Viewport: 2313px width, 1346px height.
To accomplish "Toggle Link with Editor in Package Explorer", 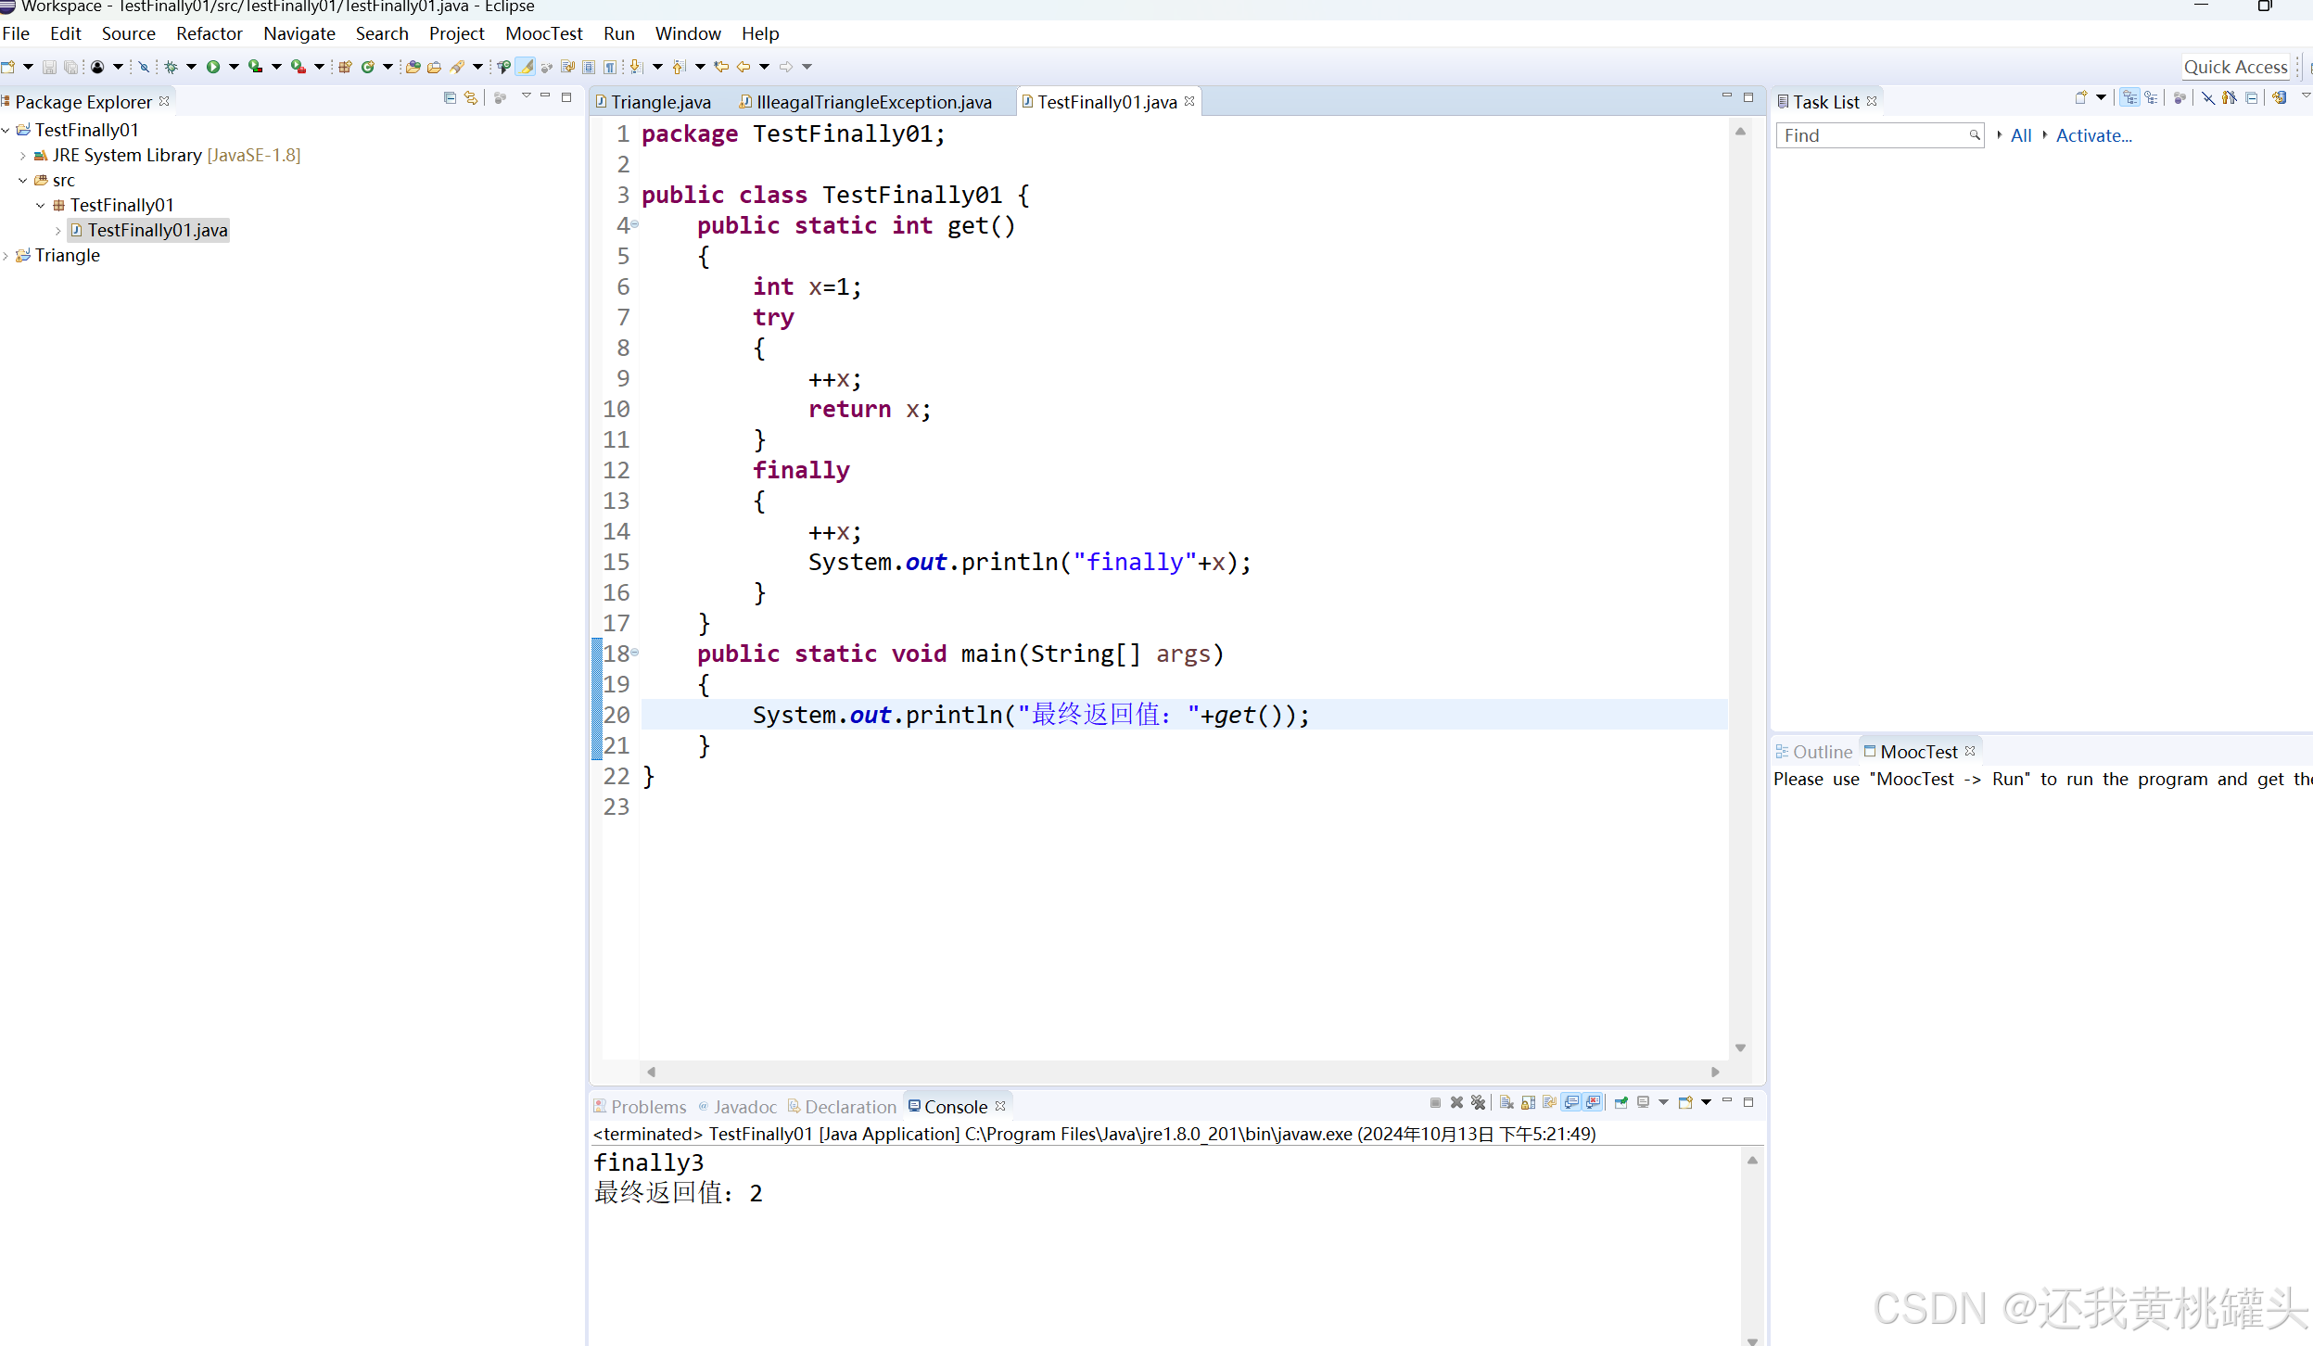I will 471,98.
